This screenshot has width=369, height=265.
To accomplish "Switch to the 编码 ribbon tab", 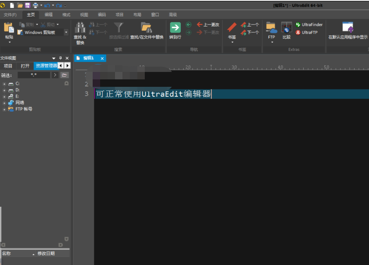I will click(x=102, y=14).
